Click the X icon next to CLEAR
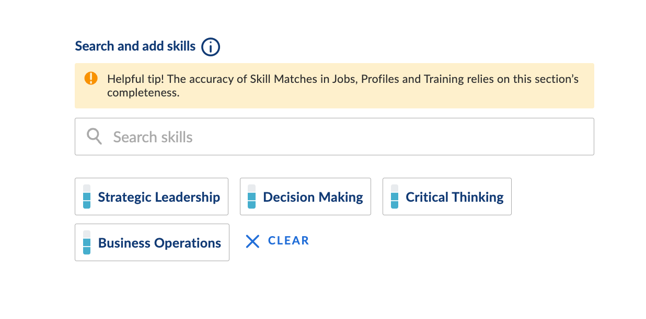Screen dimensions: 646x319 252,241
